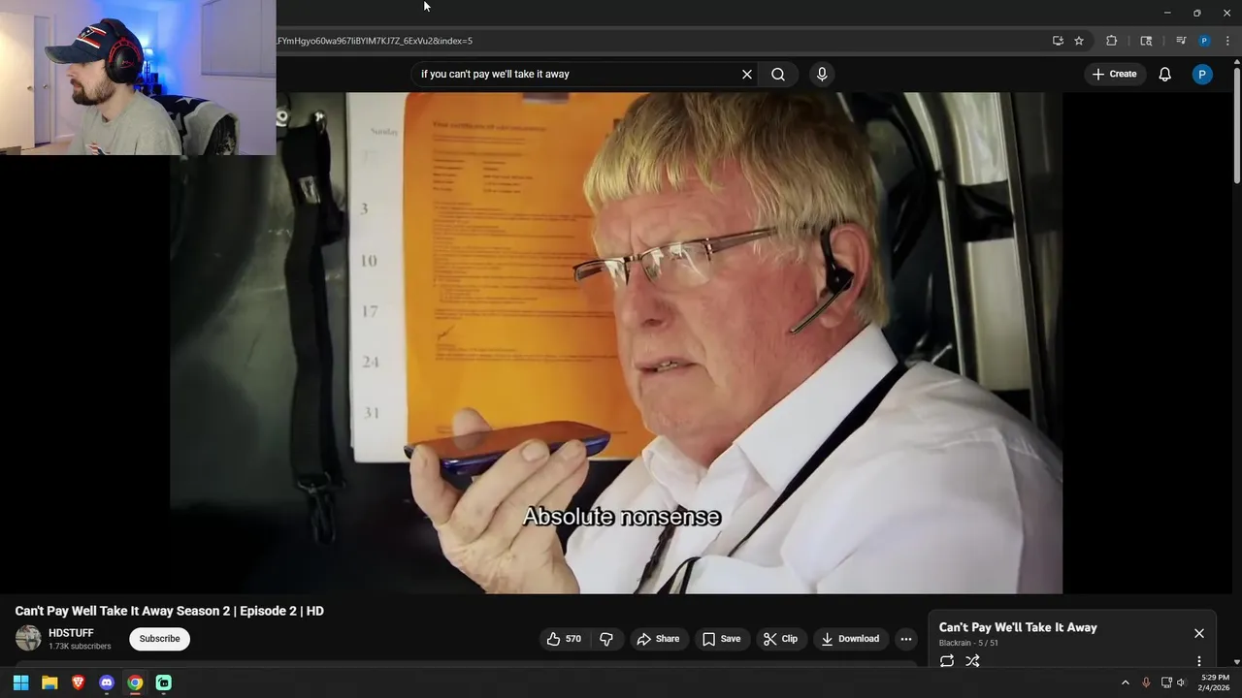
Task: Open YouTube notifications bell
Action: pyautogui.click(x=1165, y=74)
